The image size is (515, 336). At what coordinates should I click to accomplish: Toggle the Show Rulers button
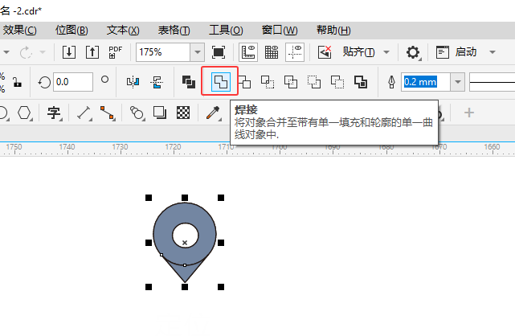pos(248,52)
